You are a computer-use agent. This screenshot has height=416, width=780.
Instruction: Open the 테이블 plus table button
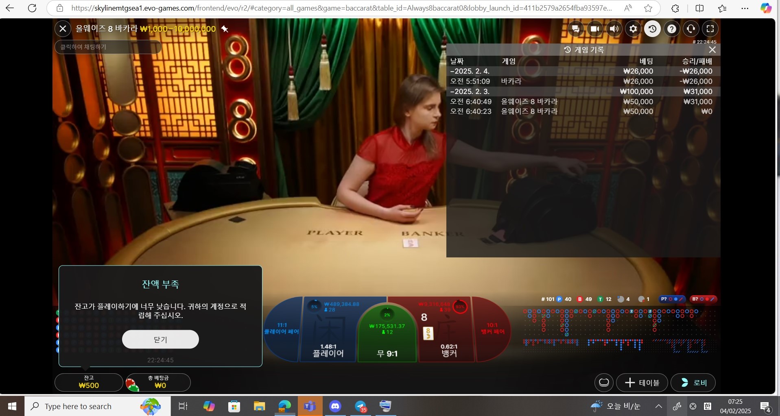pyautogui.click(x=642, y=383)
